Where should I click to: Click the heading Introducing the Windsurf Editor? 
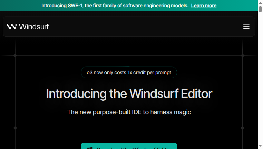[129, 93]
